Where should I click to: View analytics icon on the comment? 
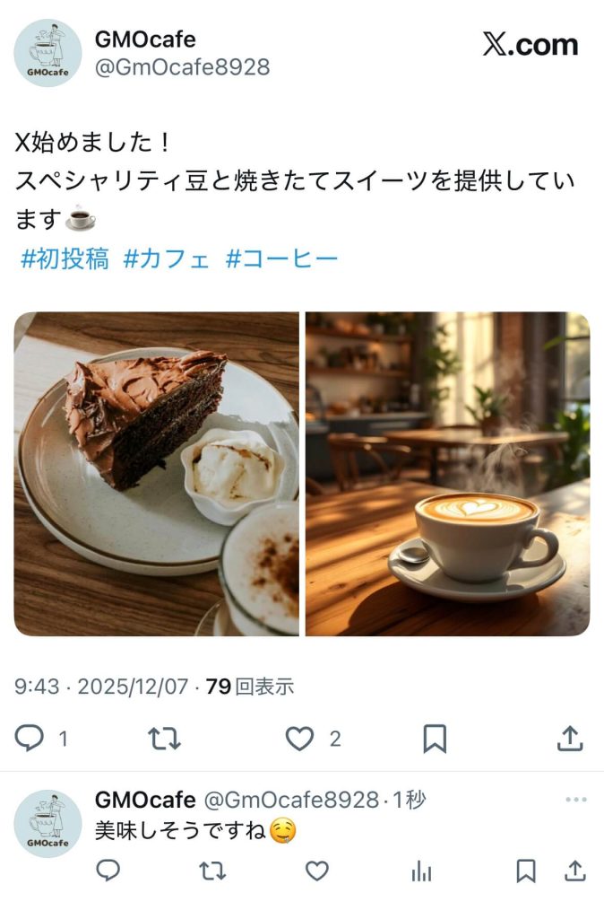point(421,871)
